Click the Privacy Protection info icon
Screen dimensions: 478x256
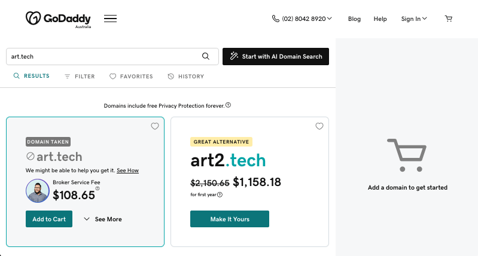coord(229,105)
